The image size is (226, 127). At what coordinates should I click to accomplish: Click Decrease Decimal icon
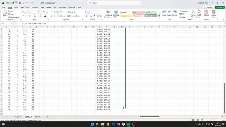[x=101, y=16]
